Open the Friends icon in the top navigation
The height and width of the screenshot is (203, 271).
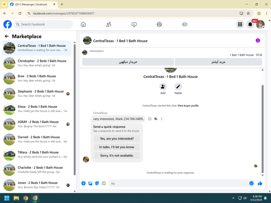(x=108, y=24)
